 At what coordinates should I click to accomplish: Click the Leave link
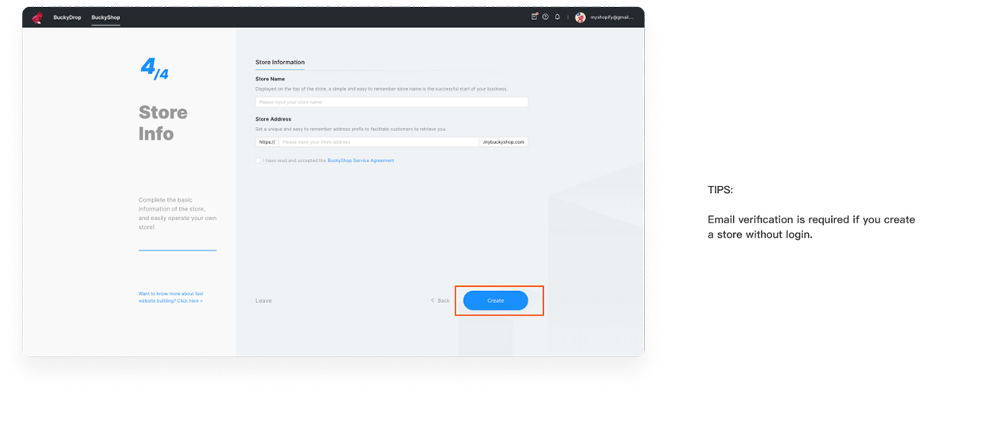coord(263,300)
